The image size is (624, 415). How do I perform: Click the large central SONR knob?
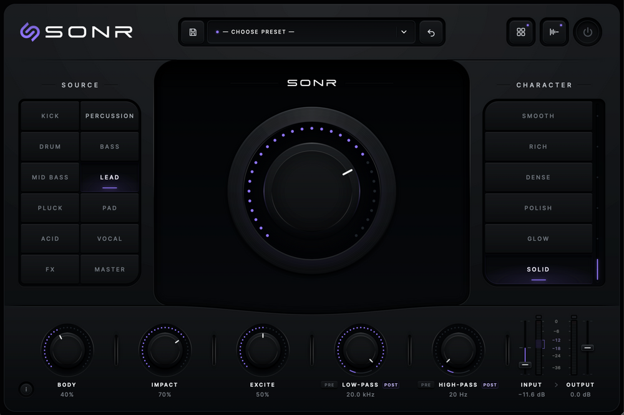(x=311, y=191)
